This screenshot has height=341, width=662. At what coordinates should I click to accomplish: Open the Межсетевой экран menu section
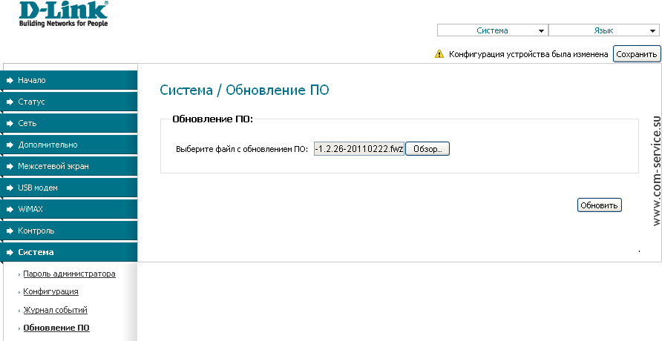69,166
